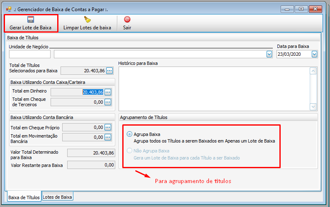This screenshot has width=330, height=207.
Task: Switch to the Baixa de Títulos tab
Action: point(24,197)
